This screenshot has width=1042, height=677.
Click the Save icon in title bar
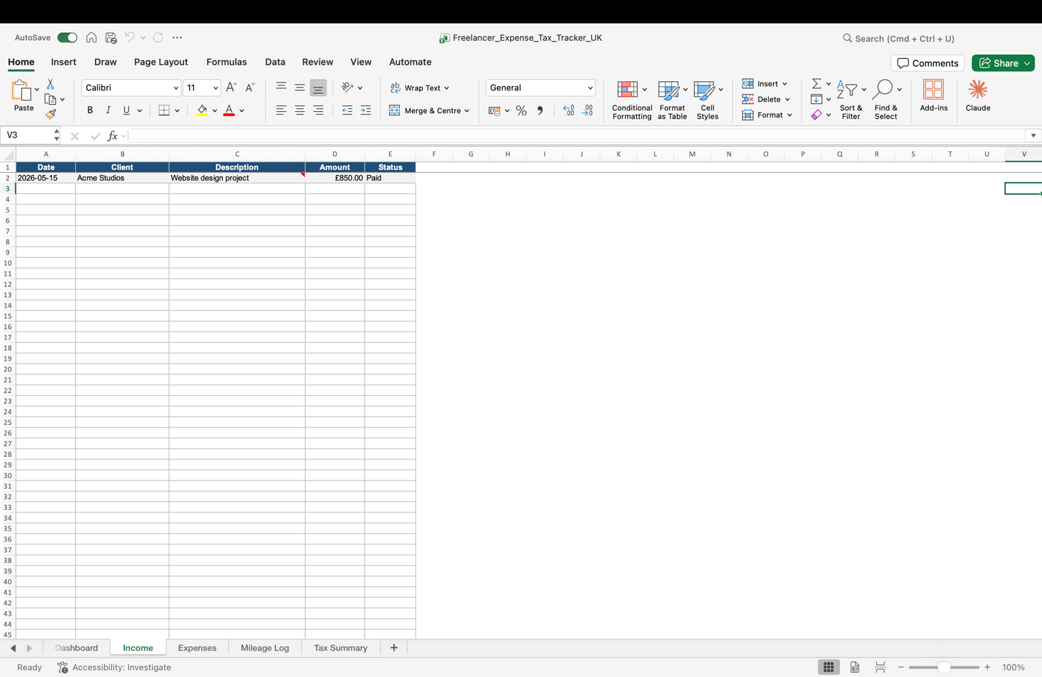click(x=110, y=37)
